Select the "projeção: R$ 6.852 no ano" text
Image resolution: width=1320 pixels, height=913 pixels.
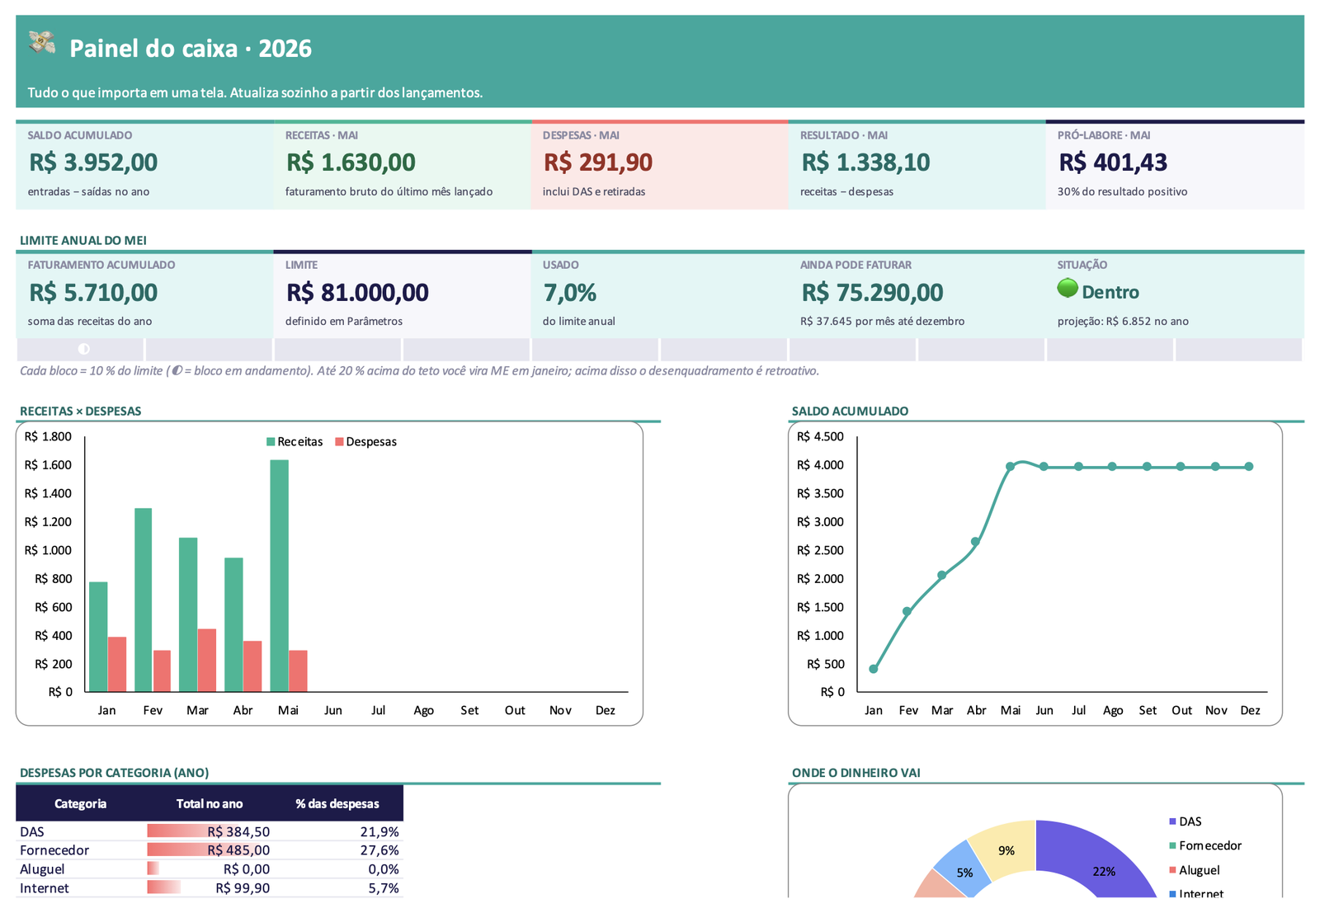tap(1123, 322)
